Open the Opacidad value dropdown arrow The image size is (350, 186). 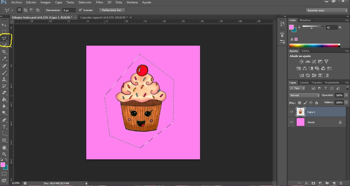(x=346, y=95)
